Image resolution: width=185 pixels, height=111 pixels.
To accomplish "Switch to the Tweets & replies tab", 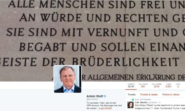I will point(149,95).
